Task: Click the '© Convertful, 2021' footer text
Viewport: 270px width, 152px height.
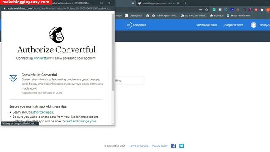Action: click(115, 146)
